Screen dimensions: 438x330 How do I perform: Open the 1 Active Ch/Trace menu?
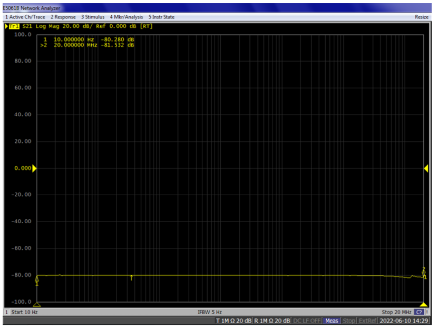pos(25,17)
